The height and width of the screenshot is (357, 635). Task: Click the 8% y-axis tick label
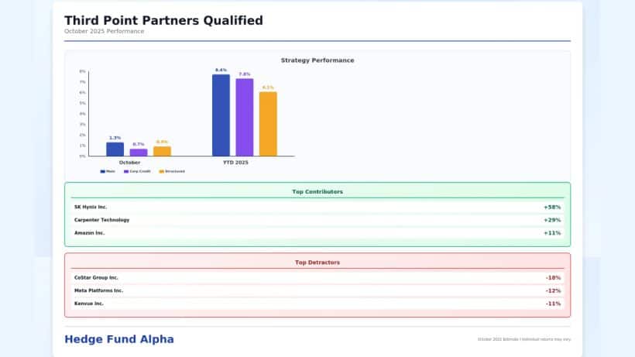(x=83, y=71)
